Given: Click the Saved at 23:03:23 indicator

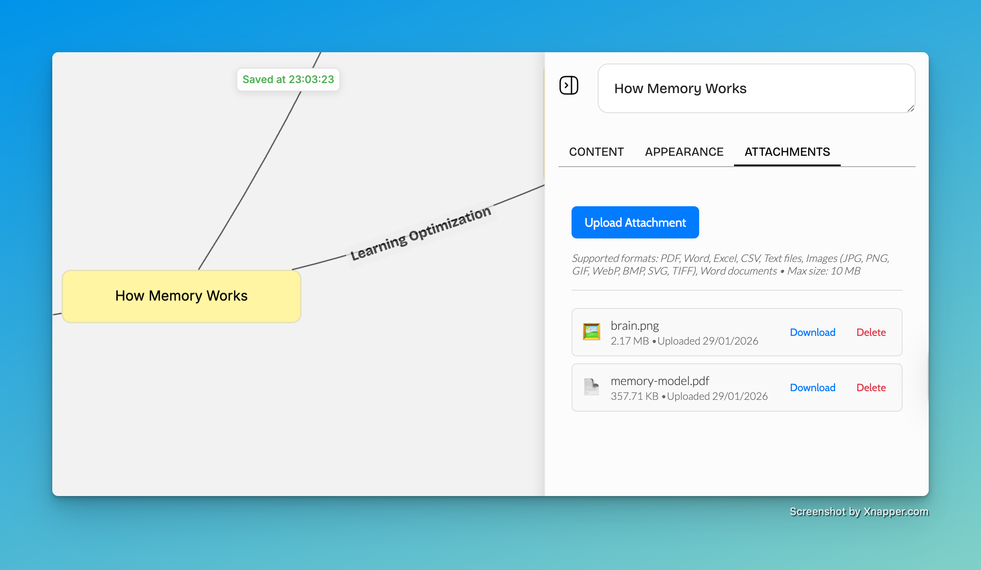Looking at the screenshot, I should tap(288, 79).
